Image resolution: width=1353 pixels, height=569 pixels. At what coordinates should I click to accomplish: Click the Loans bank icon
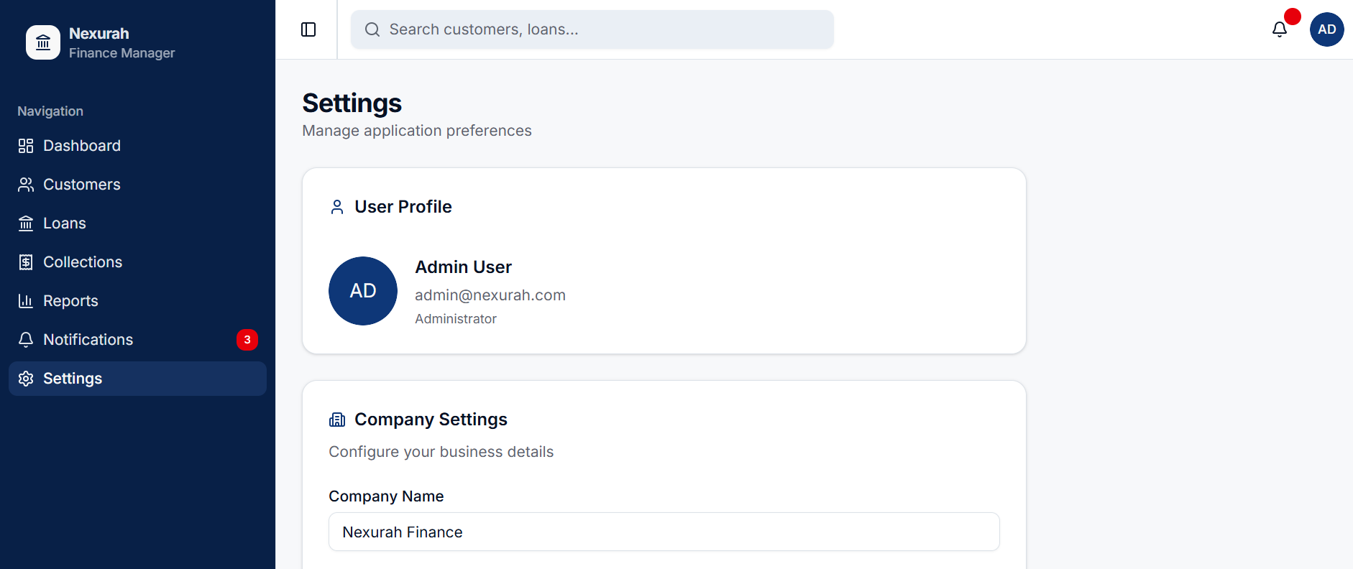[x=26, y=223]
